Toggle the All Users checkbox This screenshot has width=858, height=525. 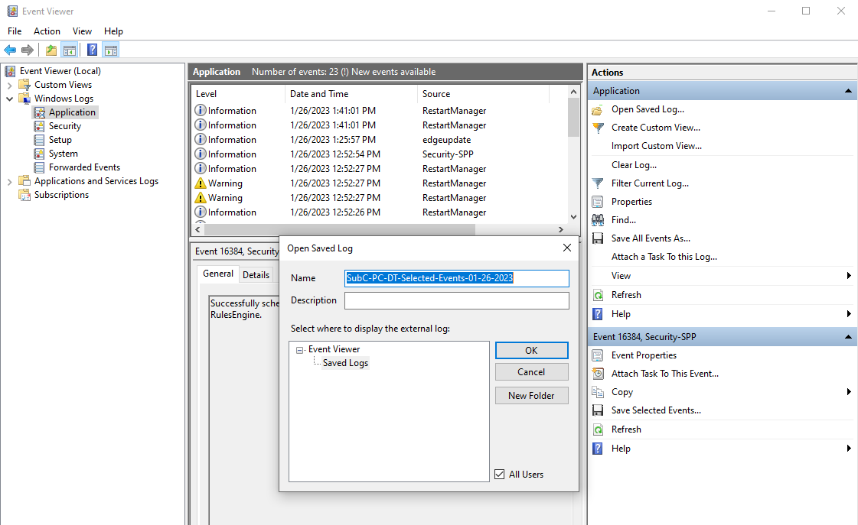pyautogui.click(x=500, y=475)
